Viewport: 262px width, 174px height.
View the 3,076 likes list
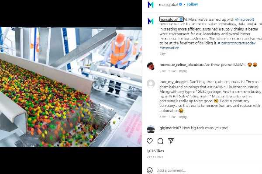coord(155,151)
